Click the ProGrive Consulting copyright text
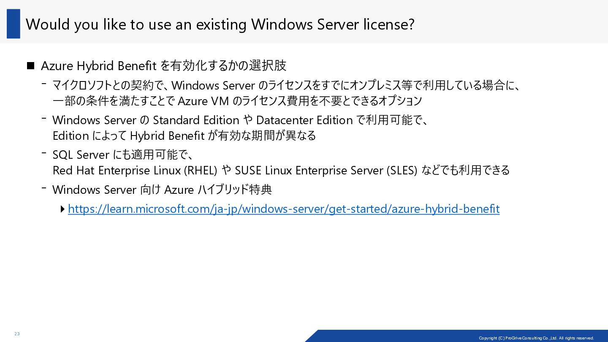 (x=536, y=338)
